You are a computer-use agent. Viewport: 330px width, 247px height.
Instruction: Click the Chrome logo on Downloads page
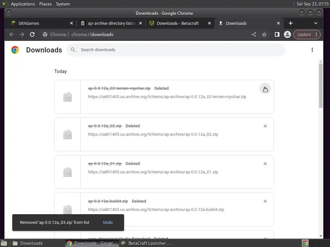tap(15, 50)
